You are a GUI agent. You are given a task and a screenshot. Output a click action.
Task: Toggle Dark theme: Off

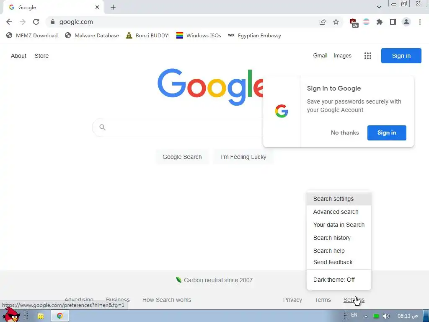pos(339,280)
